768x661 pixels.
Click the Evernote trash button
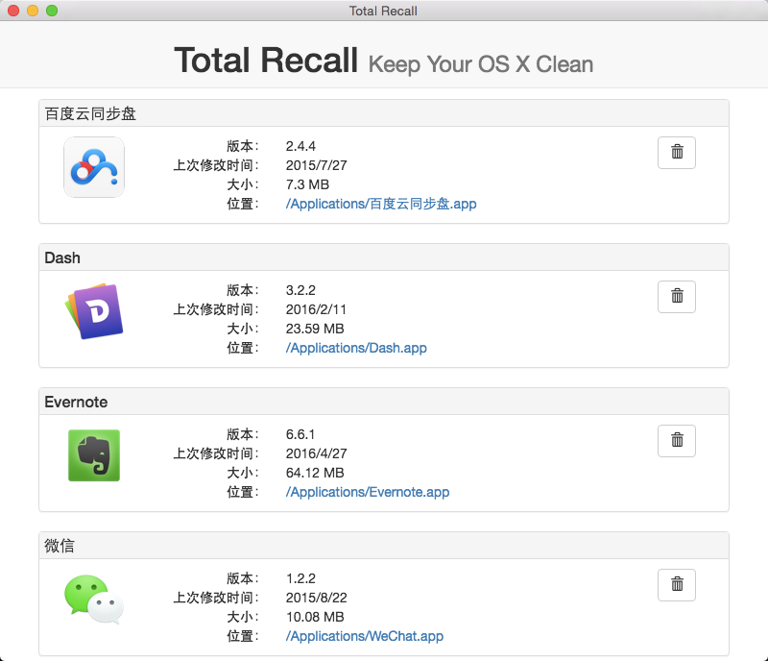click(x=677, y=441)
